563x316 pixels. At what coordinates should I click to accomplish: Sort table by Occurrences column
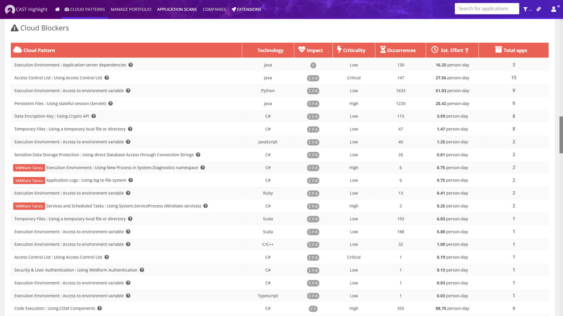tap(401, 50)
